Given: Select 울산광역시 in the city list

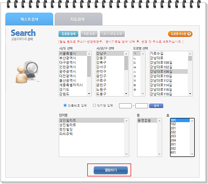Looking at the screenshot, I should point(73,80).
